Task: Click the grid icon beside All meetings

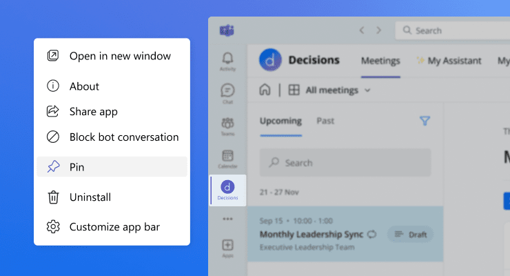Action: point(294,90)
